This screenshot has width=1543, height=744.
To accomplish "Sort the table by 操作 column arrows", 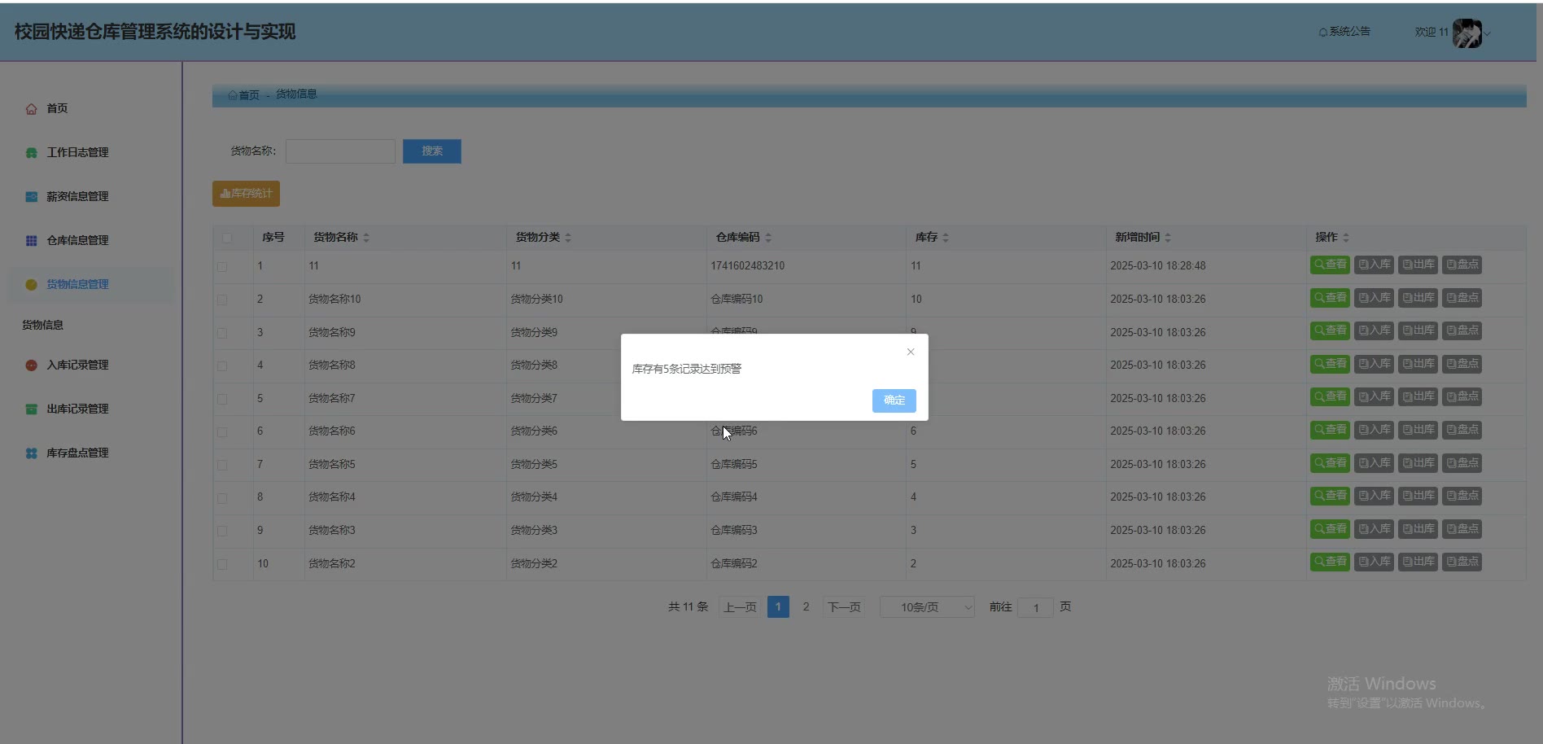I will (x=1346, y=238).
